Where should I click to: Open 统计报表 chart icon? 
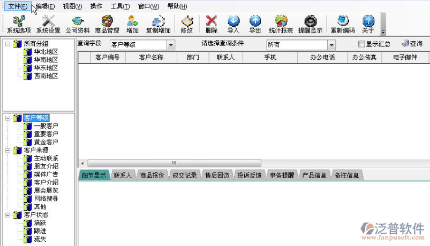click(x=281, y=24)
